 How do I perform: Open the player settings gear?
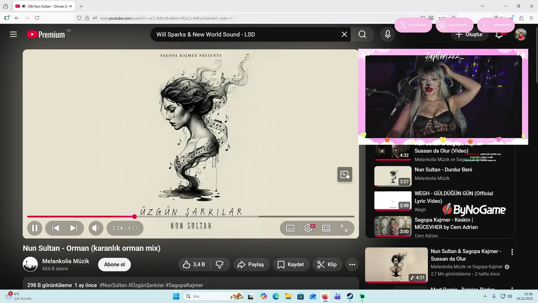click(309, 228)
